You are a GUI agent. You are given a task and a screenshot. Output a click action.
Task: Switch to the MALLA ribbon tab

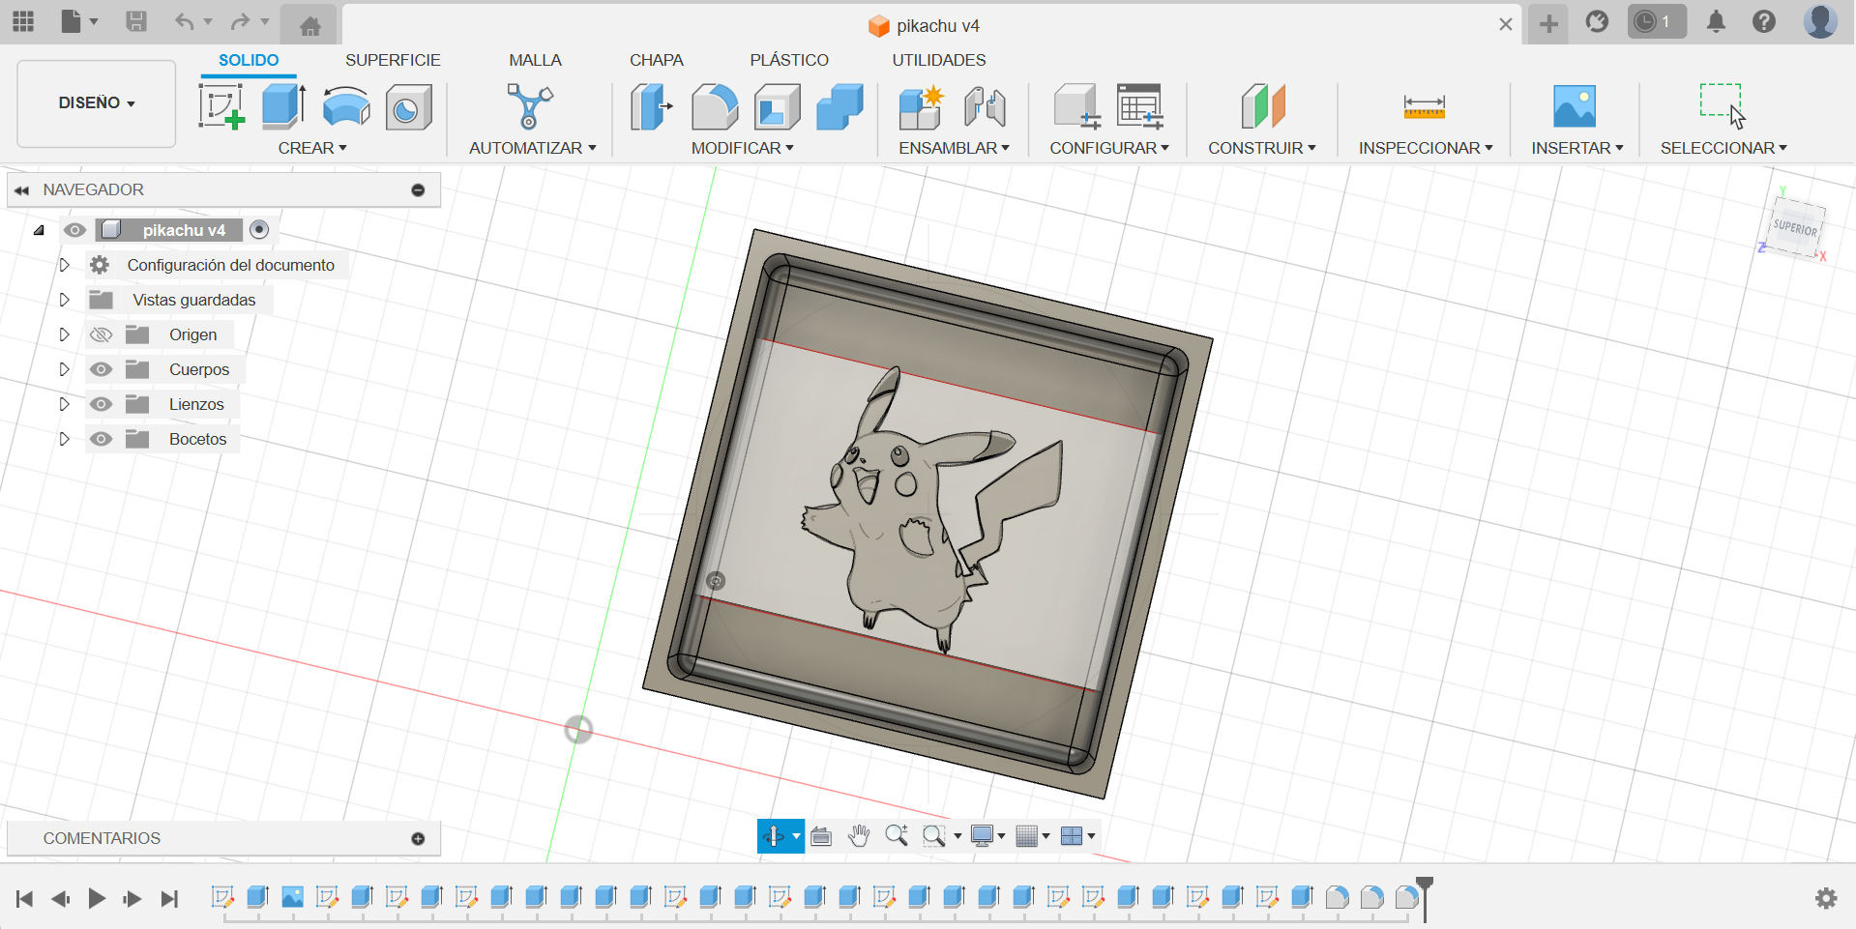pyautogui.click(x=535, y=60)
